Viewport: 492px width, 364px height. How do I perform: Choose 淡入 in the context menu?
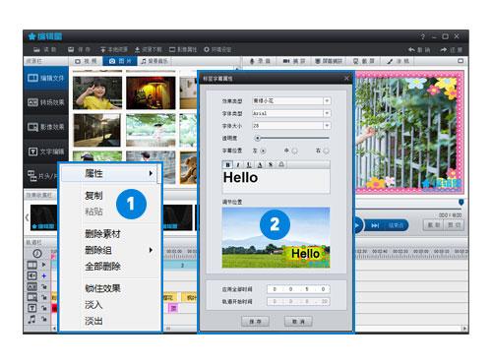pyautogui.click(x=93, y=305)
